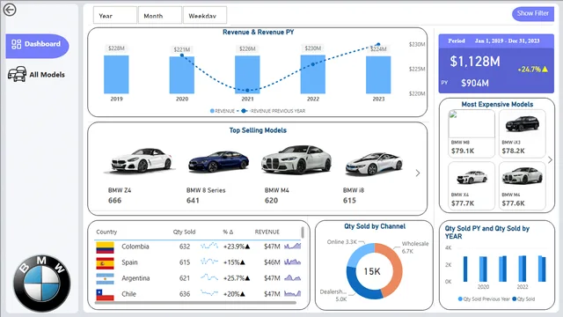563x317 pixels.
Task: Click the BMW logo
Action: 41,284
